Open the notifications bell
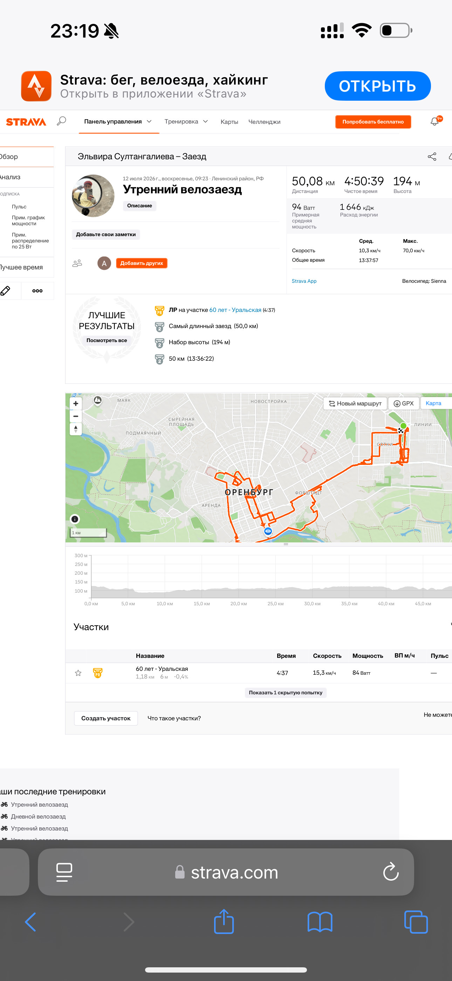This screenshot has width=452, height=981. (434, 121)
